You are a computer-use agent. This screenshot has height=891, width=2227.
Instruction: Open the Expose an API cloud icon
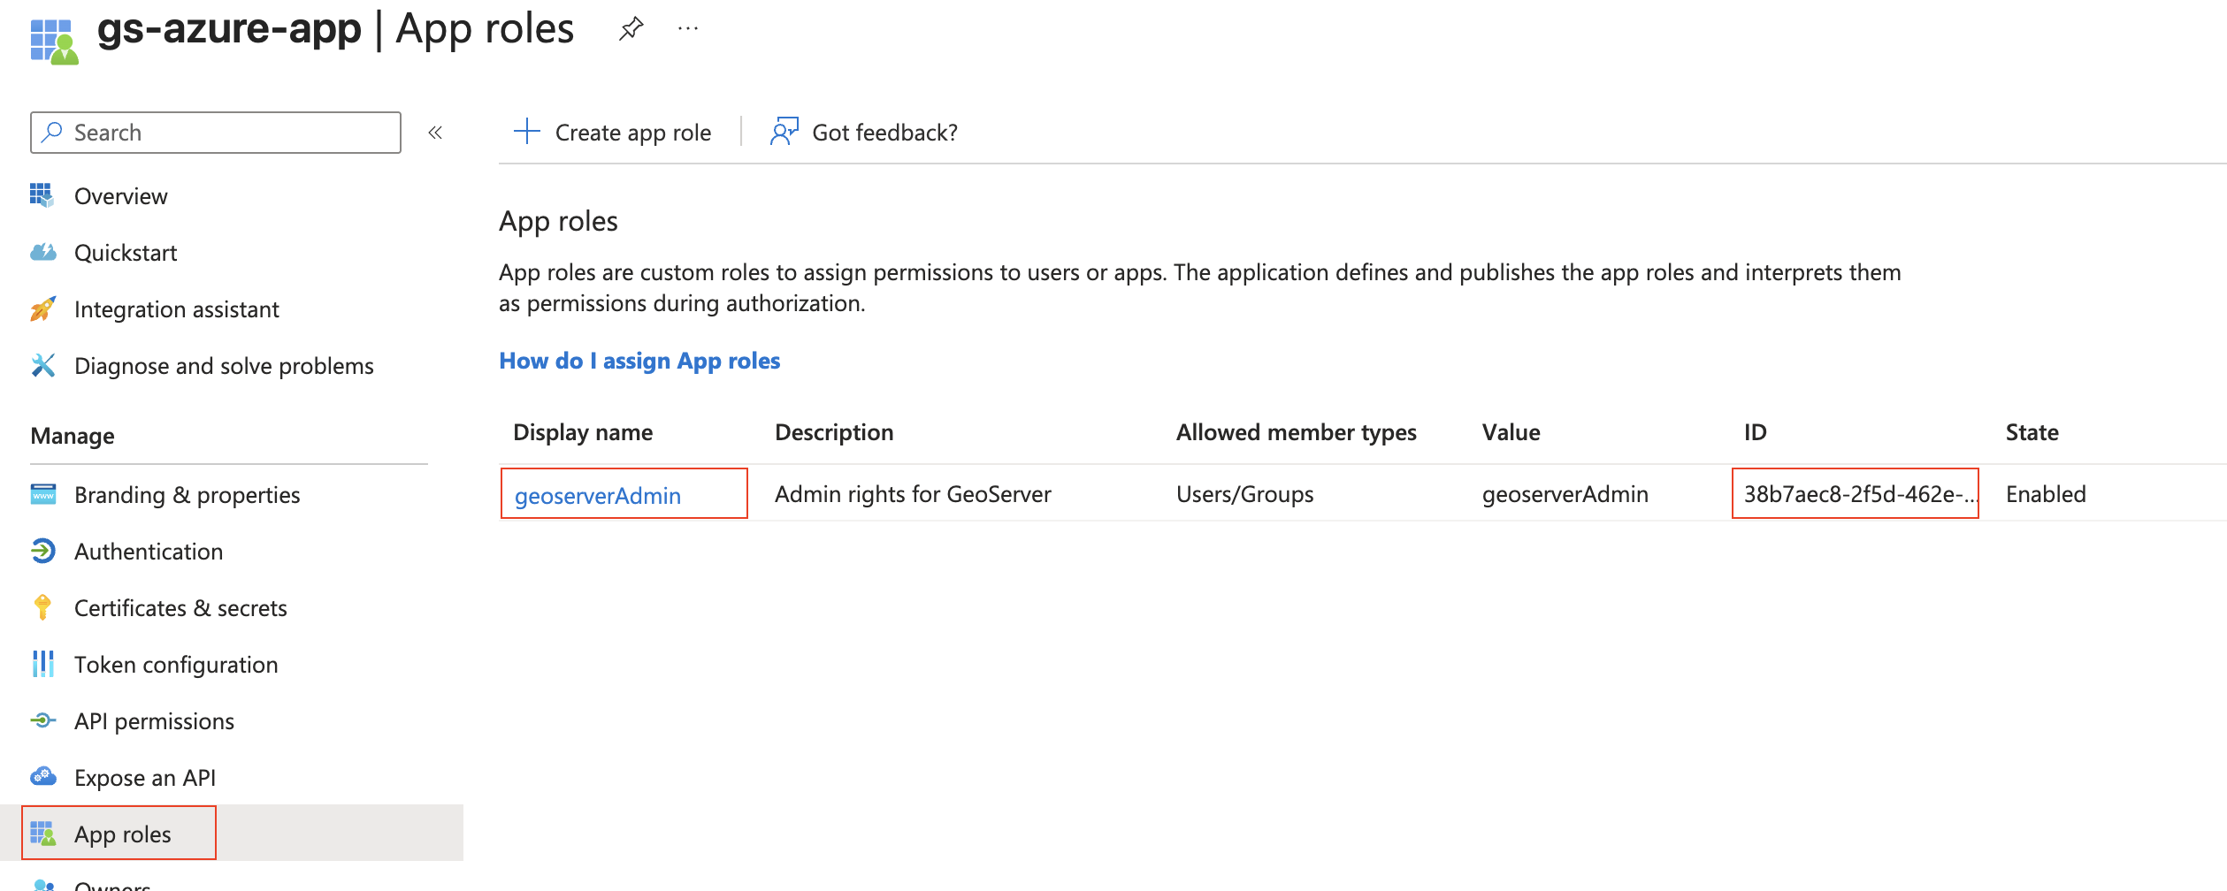[42, 777]
